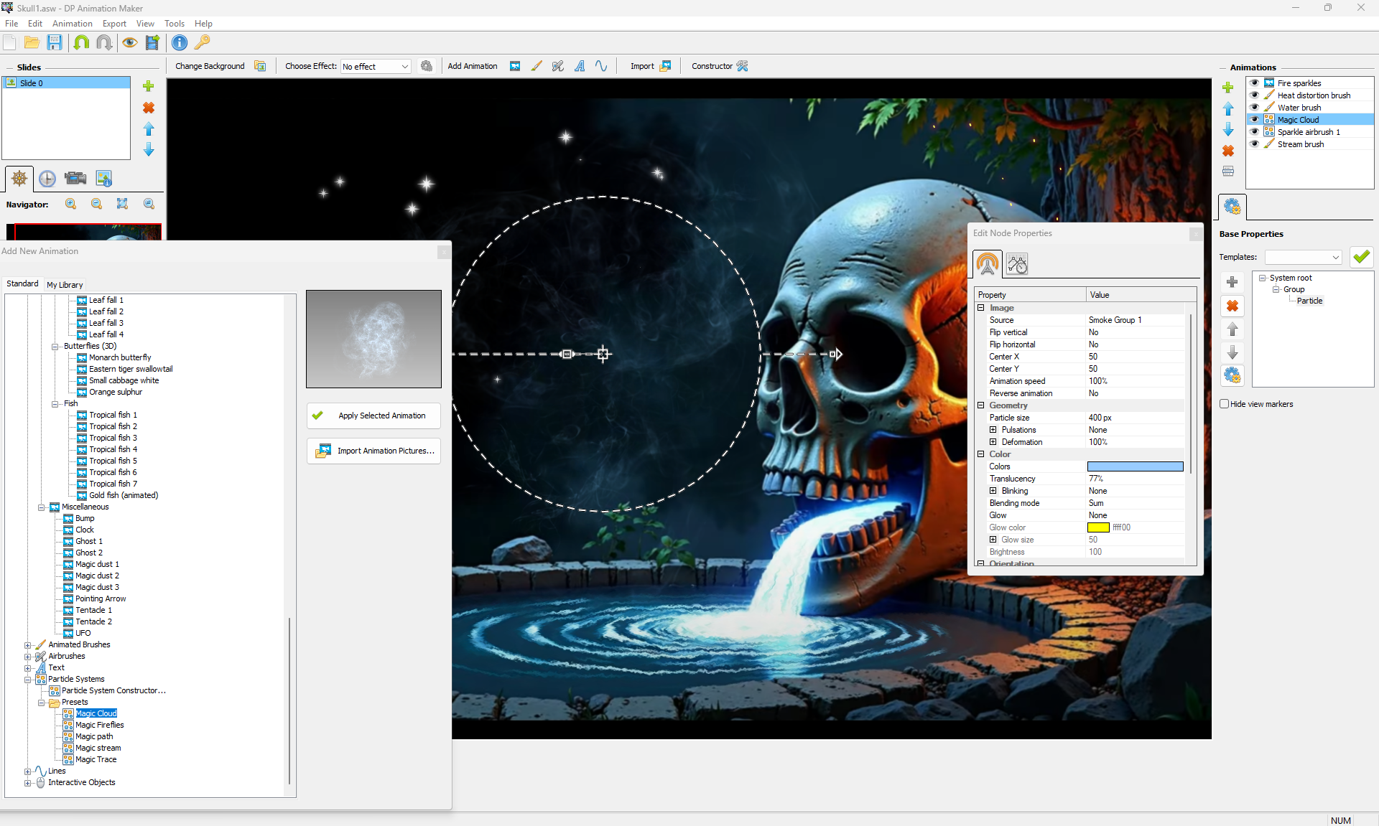Hide the Fire sparkles animation with eye icon

tap(1254, 83)
